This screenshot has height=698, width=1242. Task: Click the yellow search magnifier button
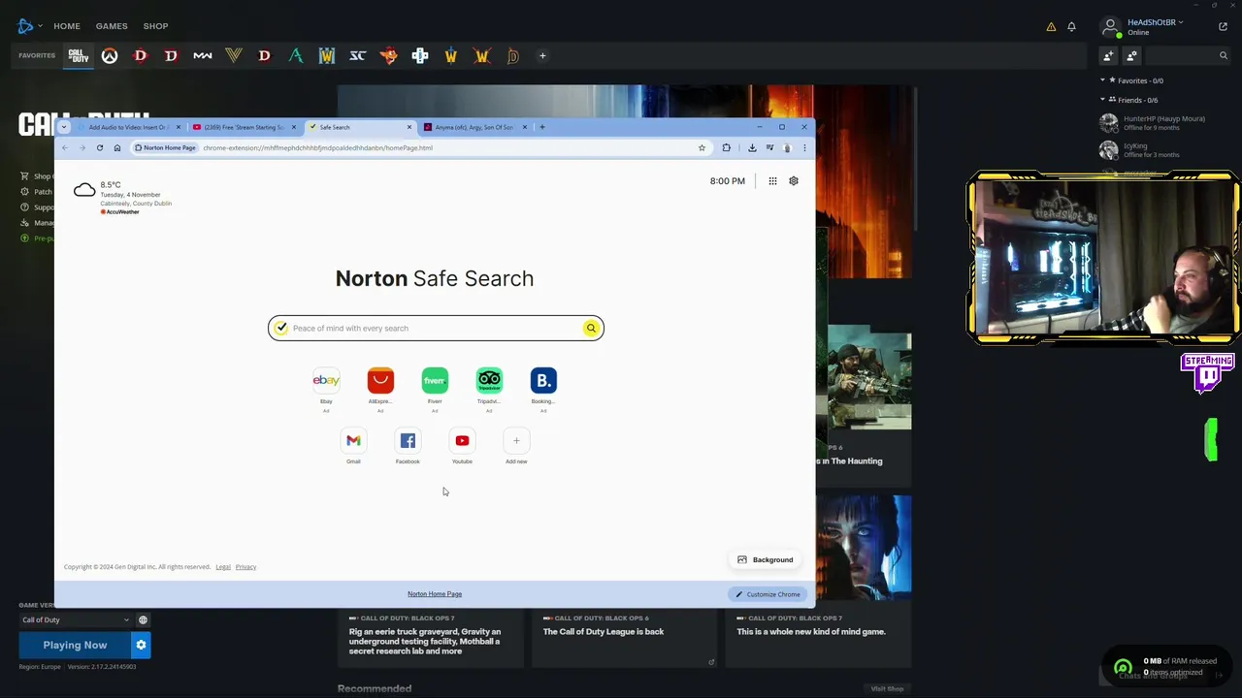point(591,329)
